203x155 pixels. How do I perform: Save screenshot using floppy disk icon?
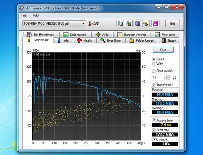click(x=137, y=24)
